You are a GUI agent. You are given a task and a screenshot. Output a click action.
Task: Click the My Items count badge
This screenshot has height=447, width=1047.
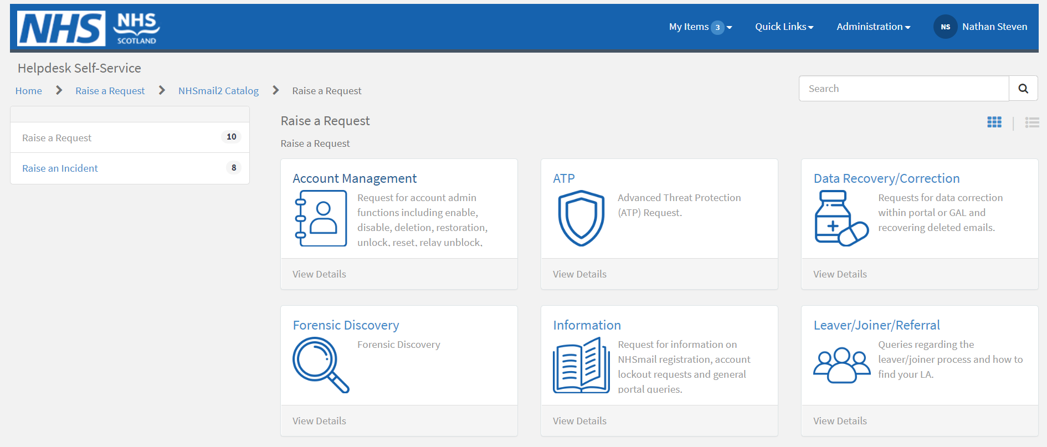(717, 27)
